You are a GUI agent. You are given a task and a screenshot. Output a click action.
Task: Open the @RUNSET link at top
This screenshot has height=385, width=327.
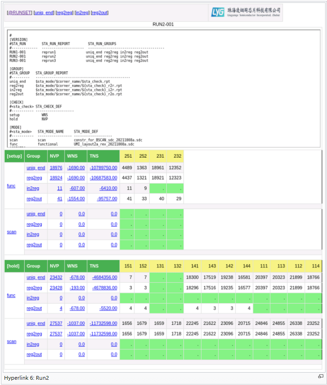pos(19,12)
